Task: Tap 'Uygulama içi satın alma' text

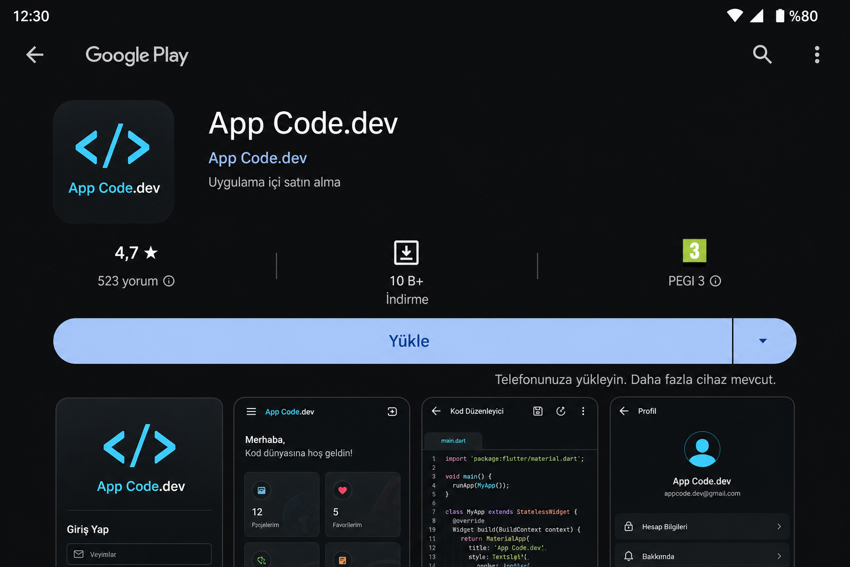Action: click(x=274, y=182)
